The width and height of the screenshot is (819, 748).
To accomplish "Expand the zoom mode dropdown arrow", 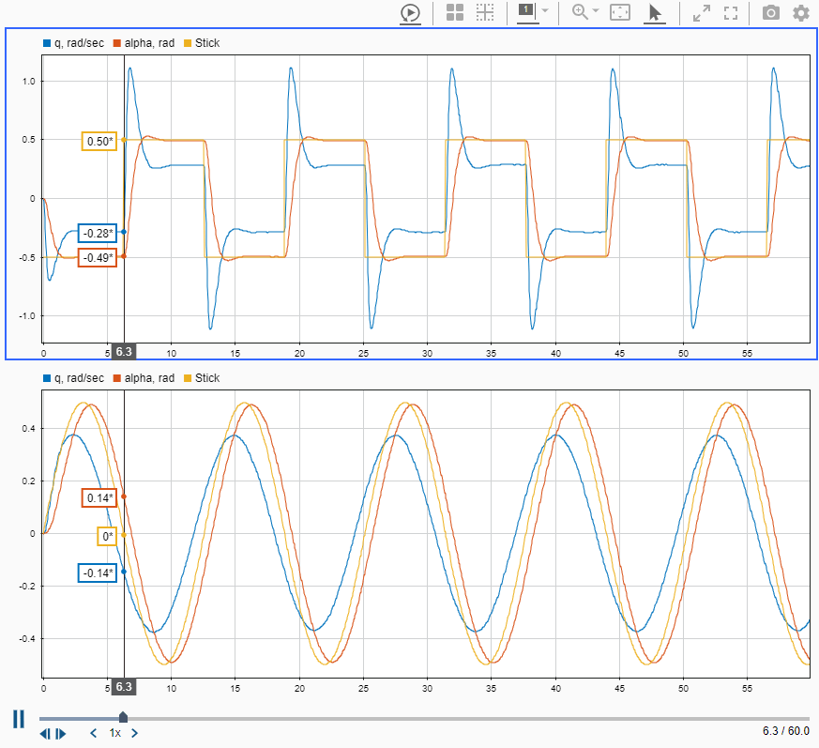I will 596,10.
